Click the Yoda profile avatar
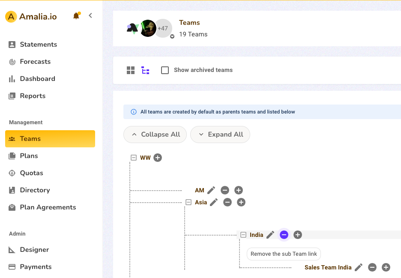401x278 pixels. pos(148,28)
